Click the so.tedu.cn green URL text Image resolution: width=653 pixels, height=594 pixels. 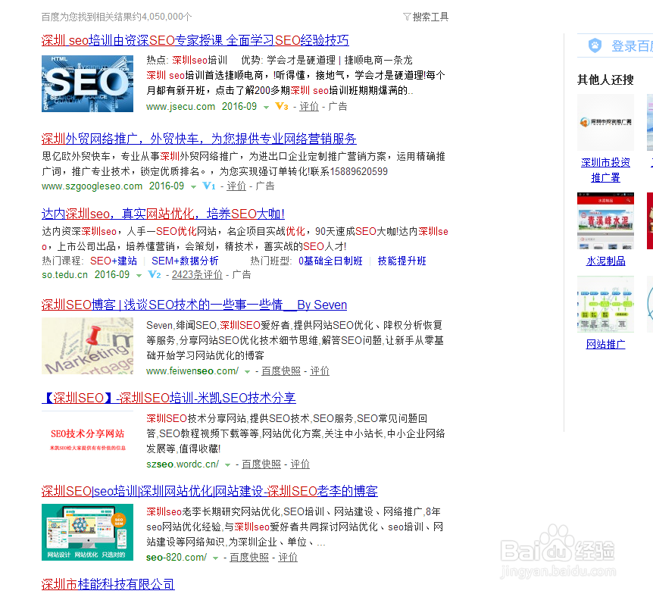64,275
